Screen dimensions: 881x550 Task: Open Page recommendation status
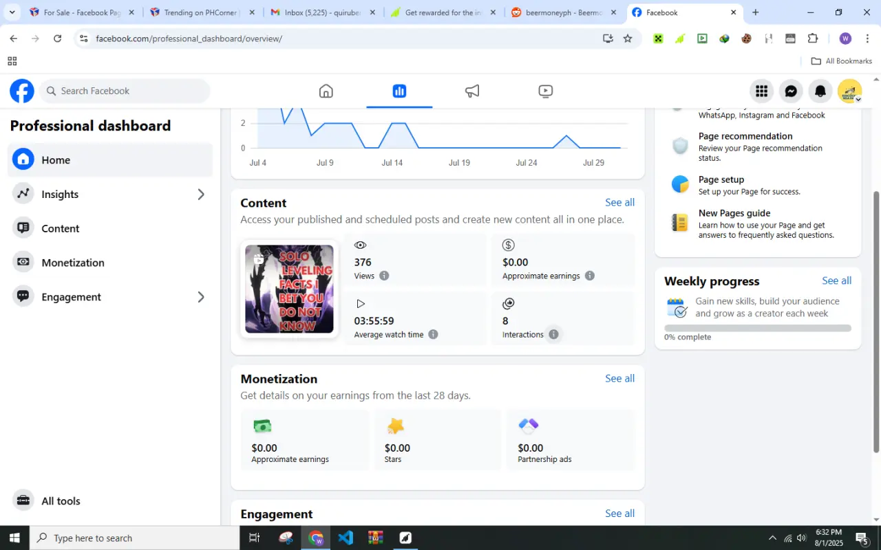[758, 146]
